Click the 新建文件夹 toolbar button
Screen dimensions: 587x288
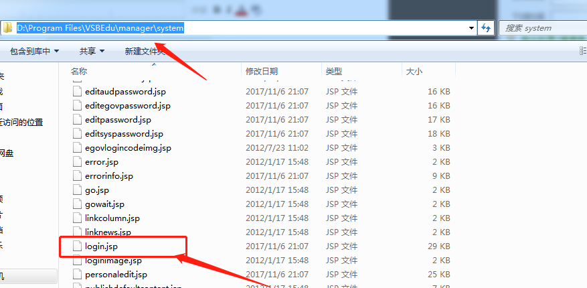(x=145, y=51)
